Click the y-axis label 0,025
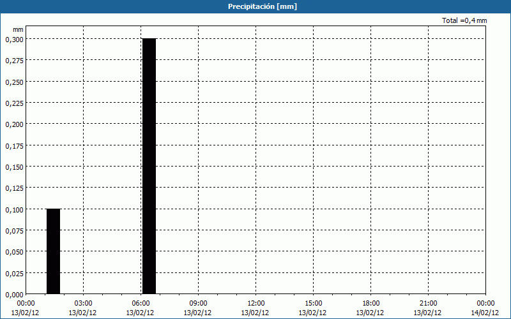Viewport: 511px width, 319px height. pyautogui.click(x=14, y=274)
